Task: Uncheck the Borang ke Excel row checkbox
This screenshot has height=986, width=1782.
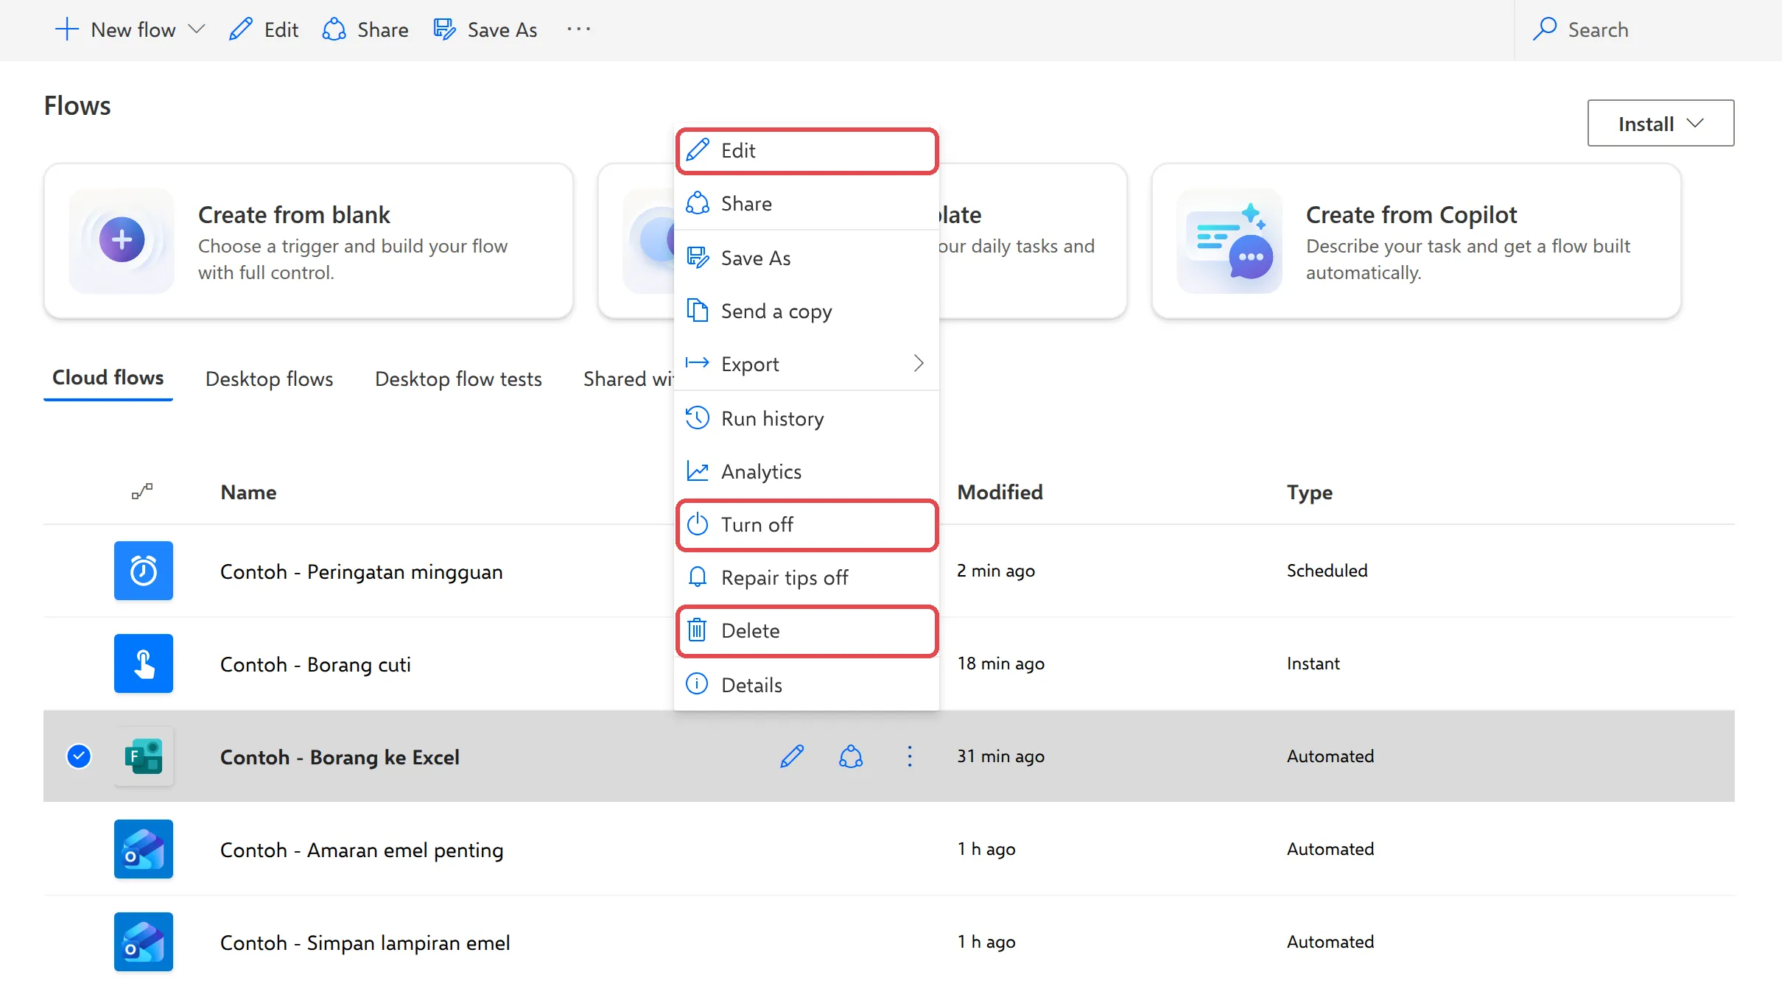Action: pyautogui.click(x=79, y=756)
